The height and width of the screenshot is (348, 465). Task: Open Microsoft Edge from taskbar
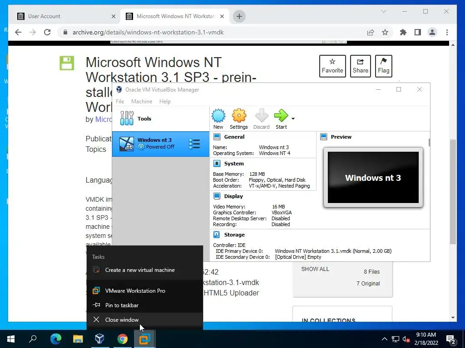coord(56,339)
